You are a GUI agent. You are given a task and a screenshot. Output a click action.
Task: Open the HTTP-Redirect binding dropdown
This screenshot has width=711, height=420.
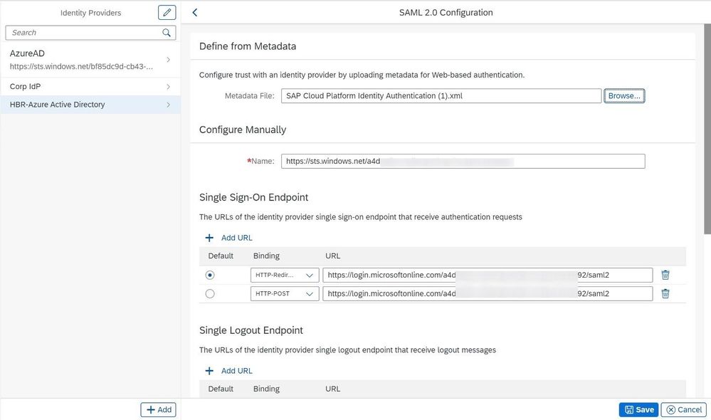(x=285, y=275)
